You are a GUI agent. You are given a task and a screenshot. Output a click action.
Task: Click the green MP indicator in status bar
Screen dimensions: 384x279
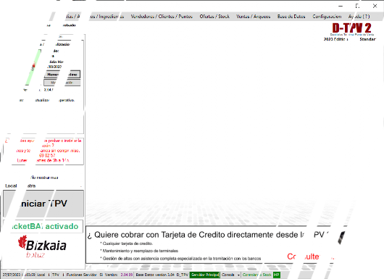click(x=277, y=275)
